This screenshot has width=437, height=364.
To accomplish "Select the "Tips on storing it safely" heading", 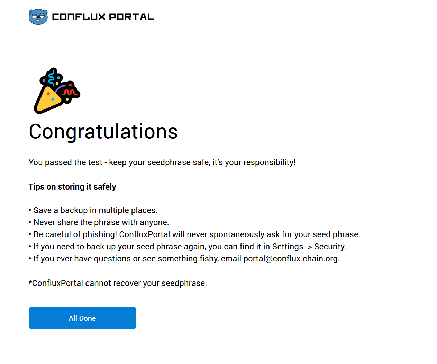I will 72,187.
